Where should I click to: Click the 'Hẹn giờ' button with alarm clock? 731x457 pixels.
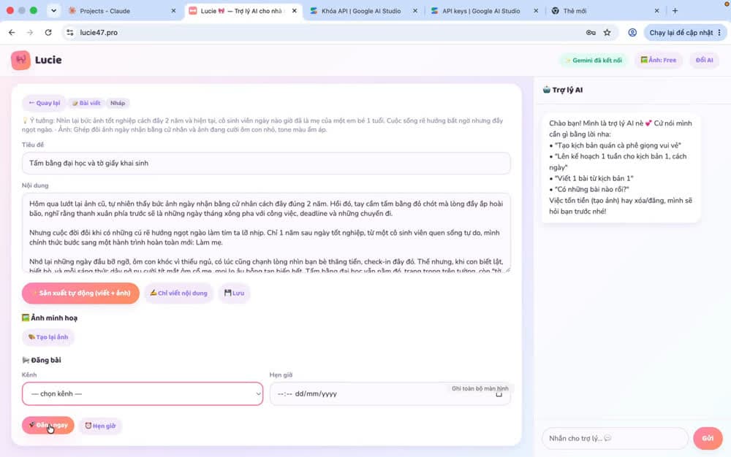click(100, 426)
